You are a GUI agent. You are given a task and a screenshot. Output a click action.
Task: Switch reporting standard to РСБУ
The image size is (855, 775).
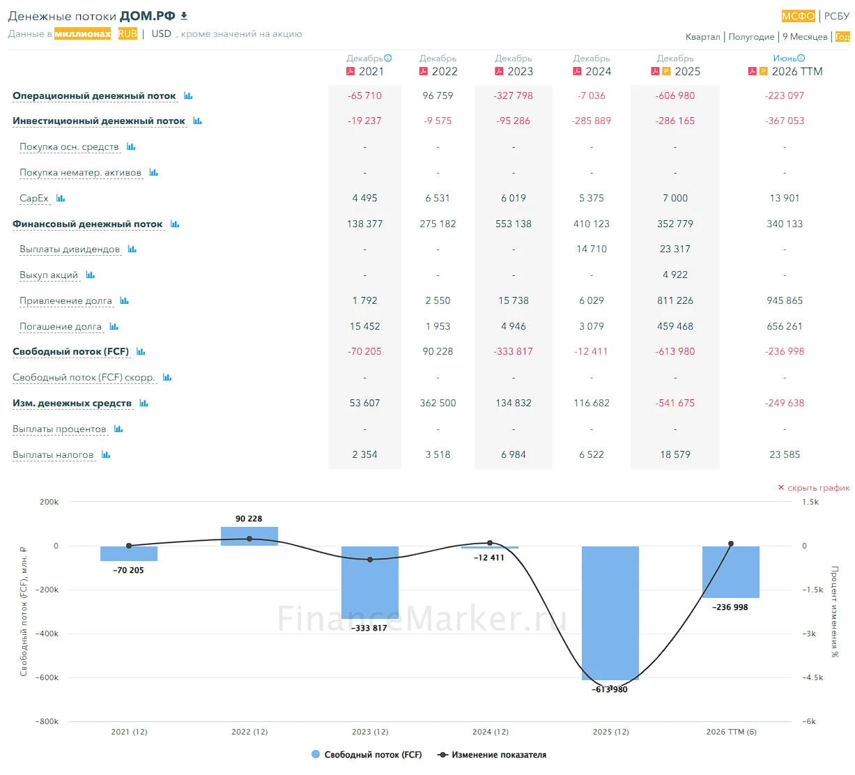coord(836,16)
